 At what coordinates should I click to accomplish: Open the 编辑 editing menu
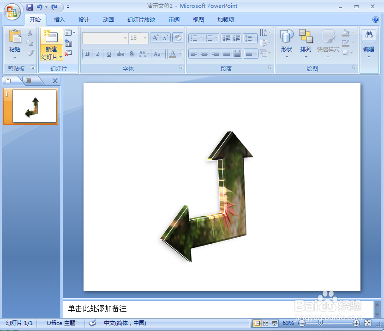click(x=369, y=44)
